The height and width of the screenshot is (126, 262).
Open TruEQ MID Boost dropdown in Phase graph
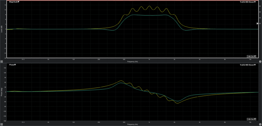pos(248,65)
